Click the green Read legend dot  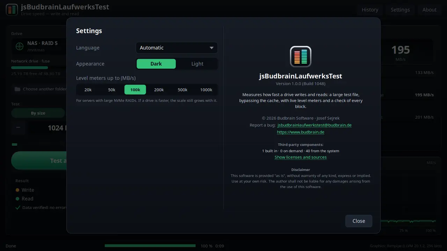pos(17,199)
